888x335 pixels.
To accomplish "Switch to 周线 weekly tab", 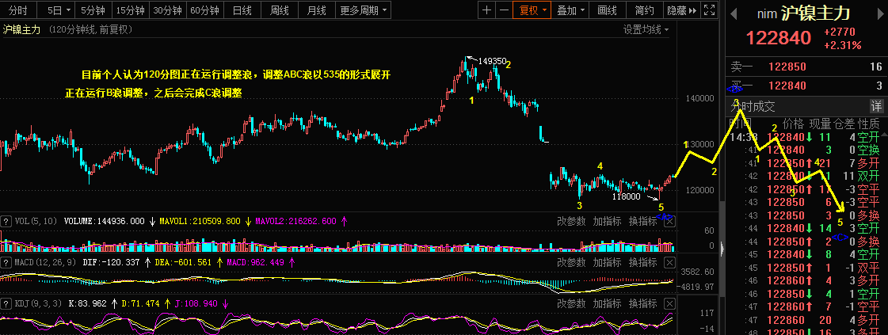I will tap(279, 10).
